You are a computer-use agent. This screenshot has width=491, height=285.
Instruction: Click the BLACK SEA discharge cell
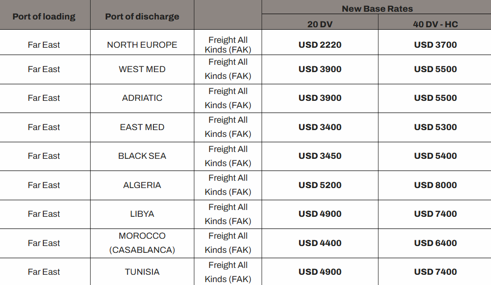point(142,156)
